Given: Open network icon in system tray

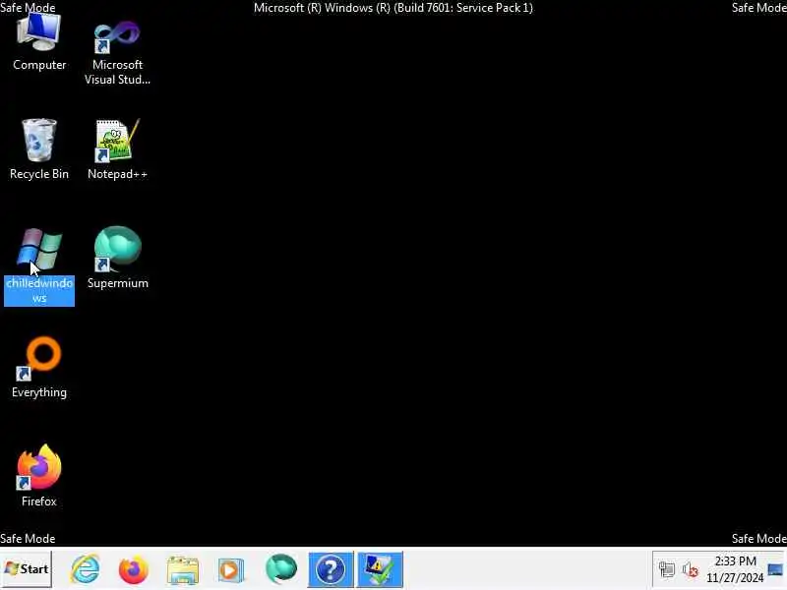Looking at the screenshot, I should pos(667,569).
